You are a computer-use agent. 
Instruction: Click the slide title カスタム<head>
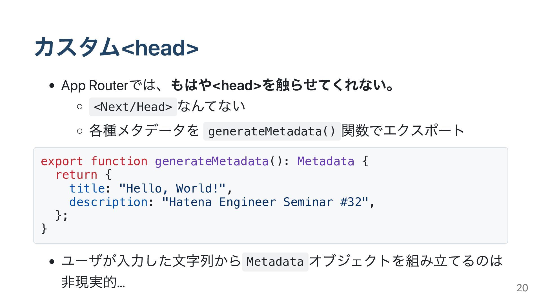(116, 47)
